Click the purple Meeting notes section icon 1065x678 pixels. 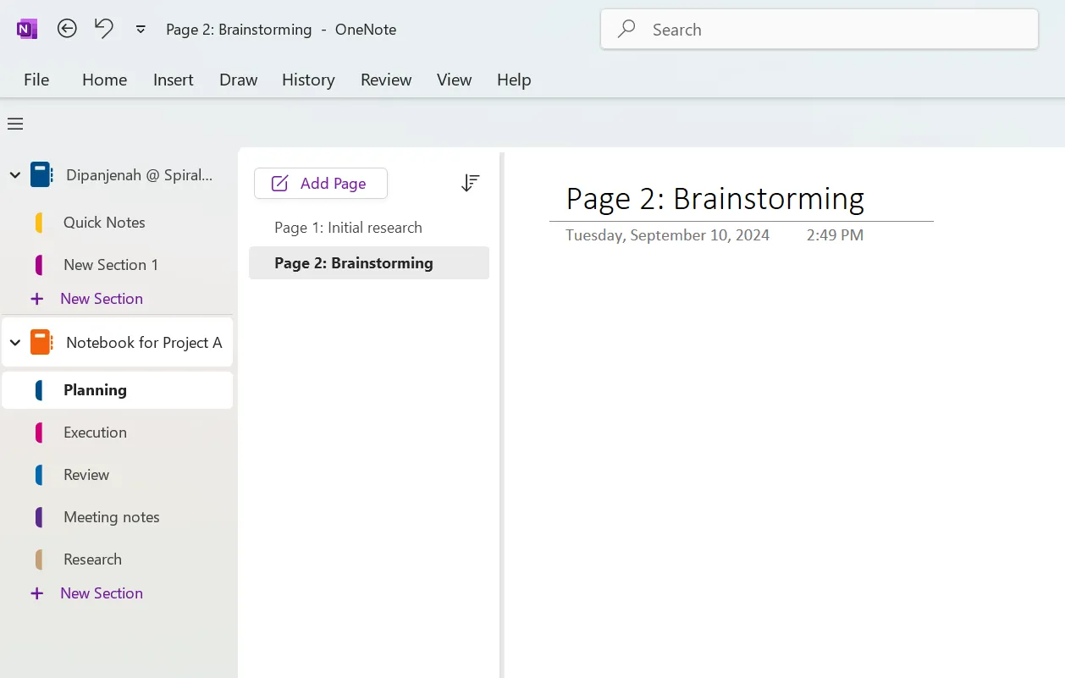(x=39, y=517)
